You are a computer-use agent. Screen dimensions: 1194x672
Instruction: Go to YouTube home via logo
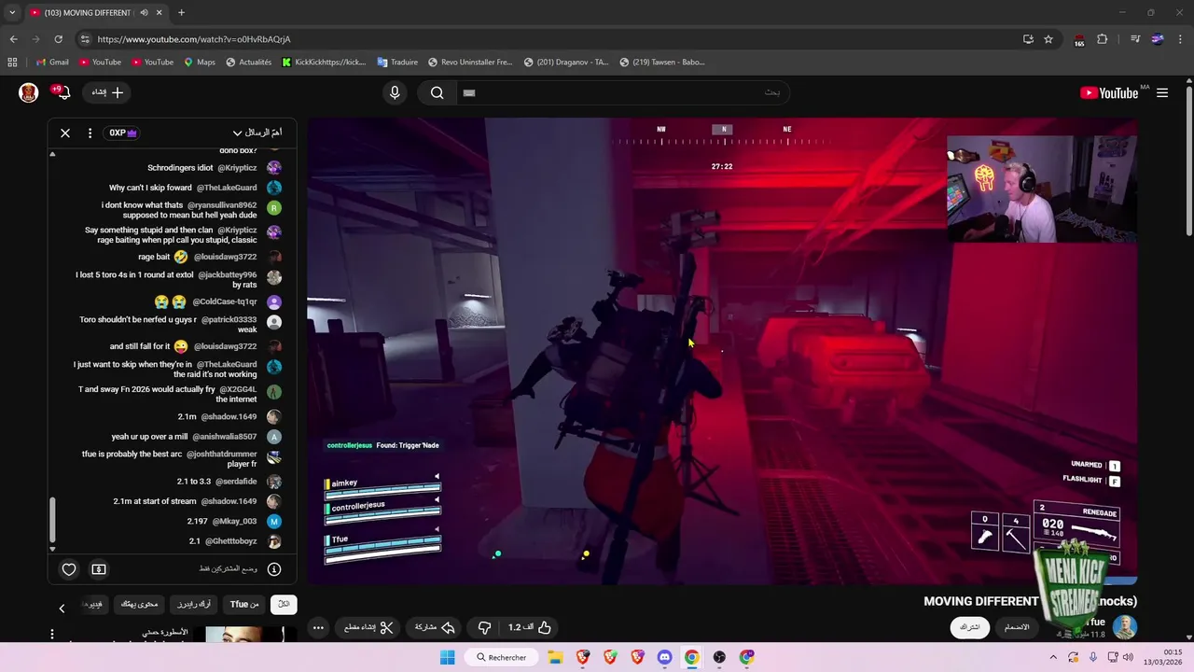pos(1109,92)
